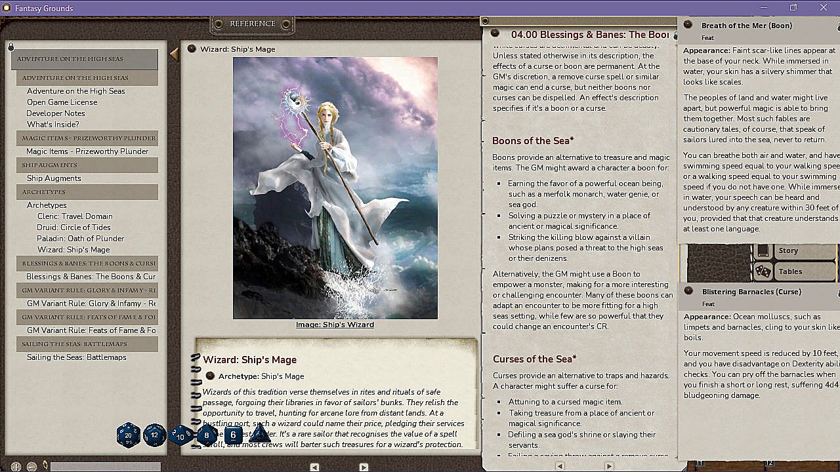The height and width of the screenshot is (472, 840).
Task: Open Cleric: Travel Domain archetype
Action: pos(75,216)
